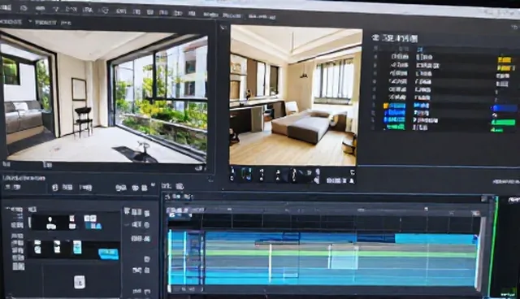
Task: Click the white rounded square icon at the lower-left panel bottom
Action: coord(80,282)
